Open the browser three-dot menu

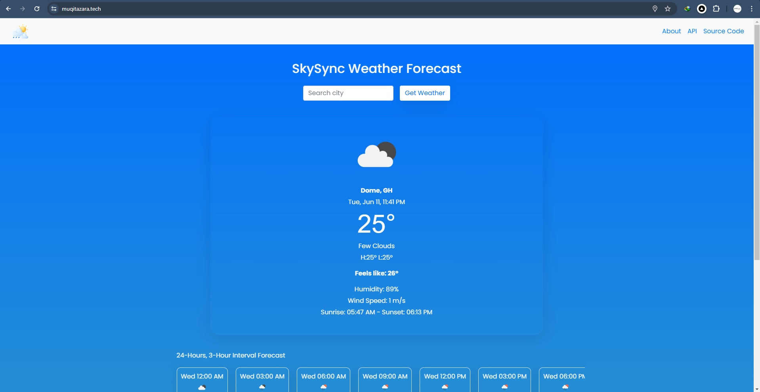click(752, 8)
